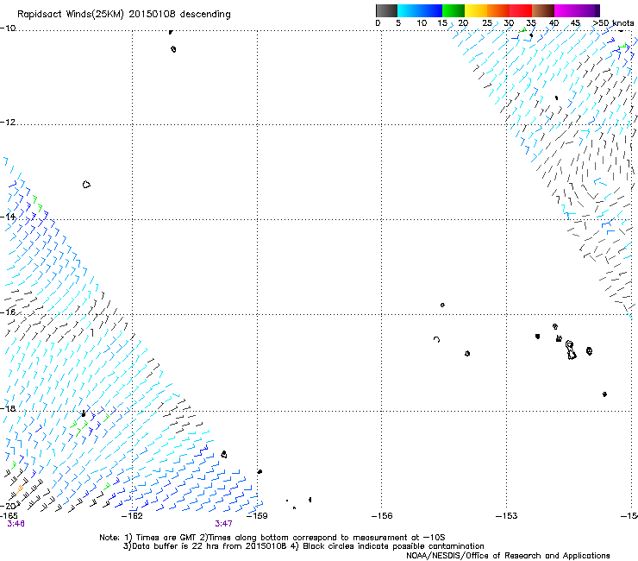Viewport: 638px width, 561px height.
Task: Select the red 30-35 knots color segment
Action: point(521,10)
